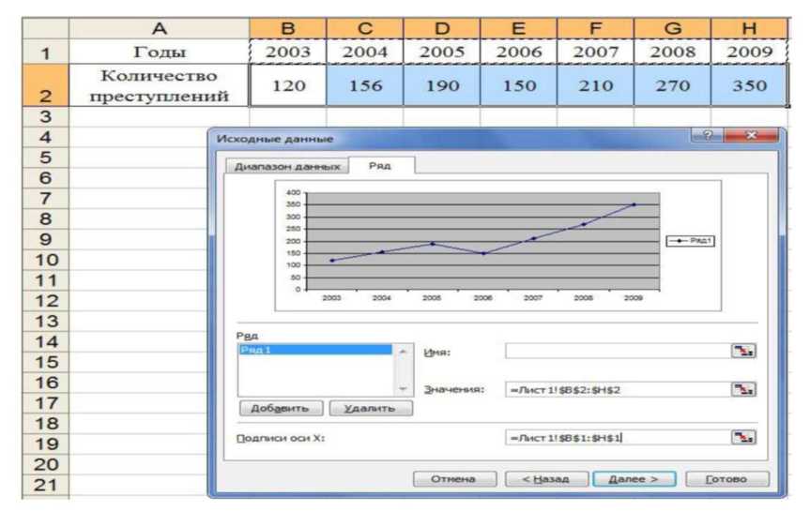Click cell with year 2009
The height and width of the screenshot is (526, 810).
749,52
